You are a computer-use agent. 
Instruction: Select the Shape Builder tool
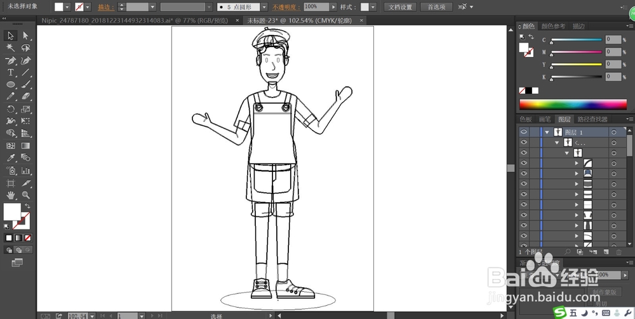(x=11, y=133)
